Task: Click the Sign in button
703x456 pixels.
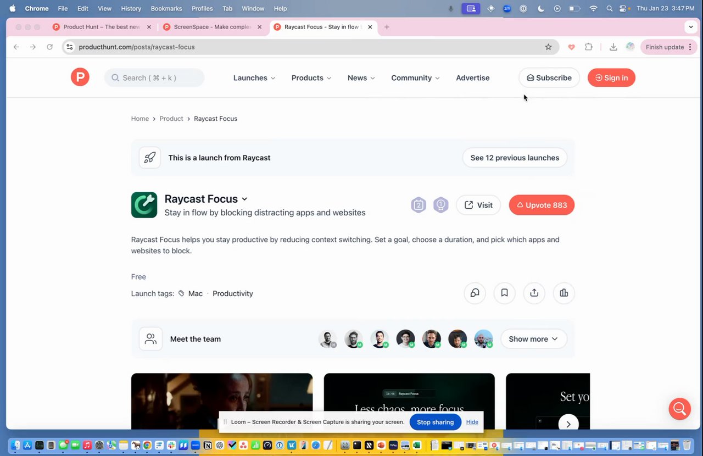Action: (x=611, y=77)
